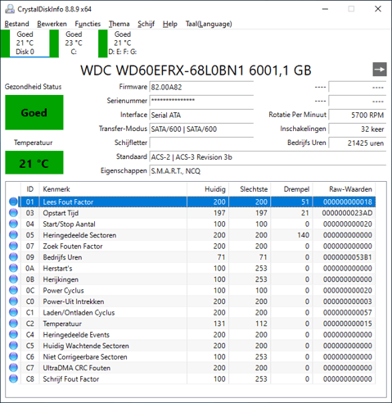Click the ID column header

(30, 189)
